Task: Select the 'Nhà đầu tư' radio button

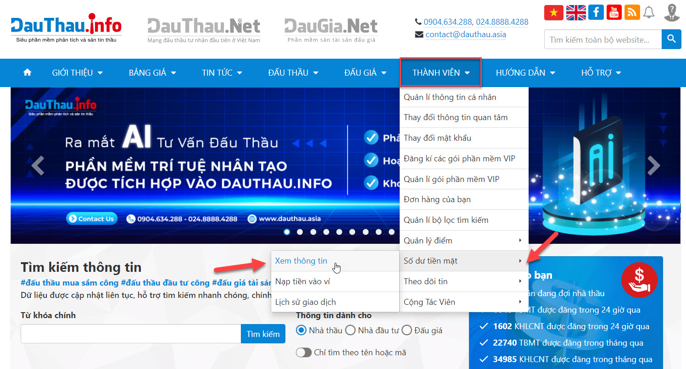Action: point(350,330)
